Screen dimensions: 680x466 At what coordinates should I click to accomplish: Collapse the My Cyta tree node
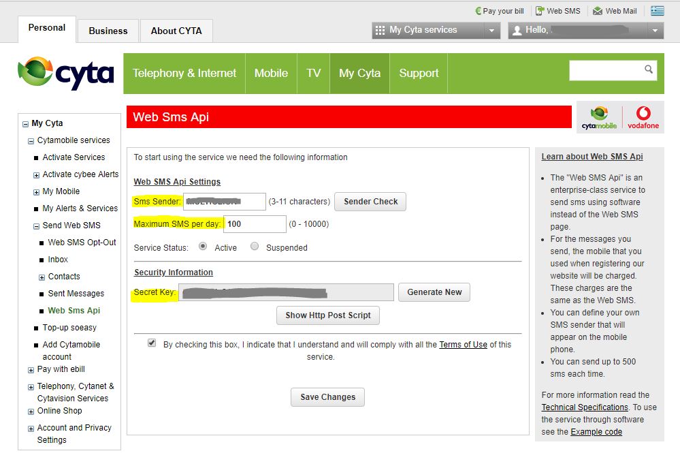[x=25, y=124]
